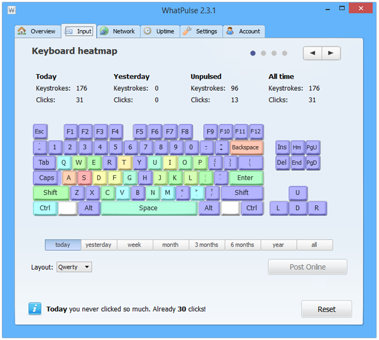Screen dimensions: 379x340
Task: Click the Q key on heatmap
Action: pyautogui.click(x=64, y=162)
